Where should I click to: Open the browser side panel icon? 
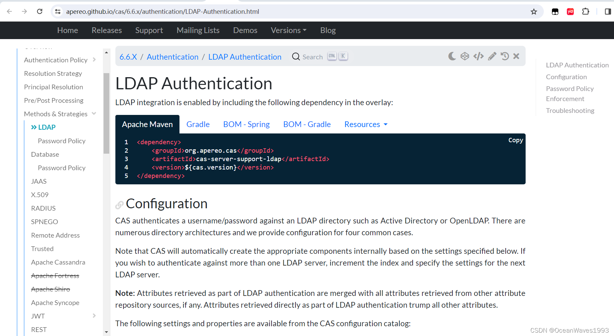608,12
